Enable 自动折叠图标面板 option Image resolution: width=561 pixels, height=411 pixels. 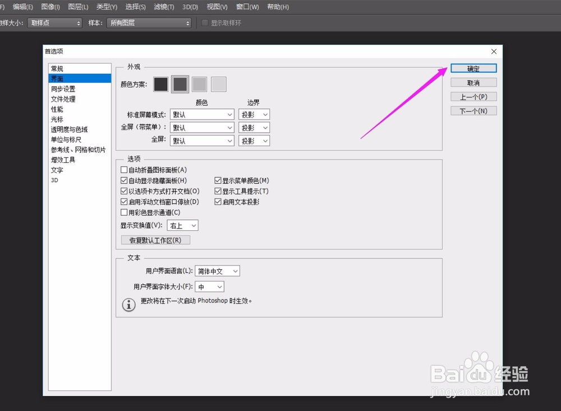pos(124,170)
